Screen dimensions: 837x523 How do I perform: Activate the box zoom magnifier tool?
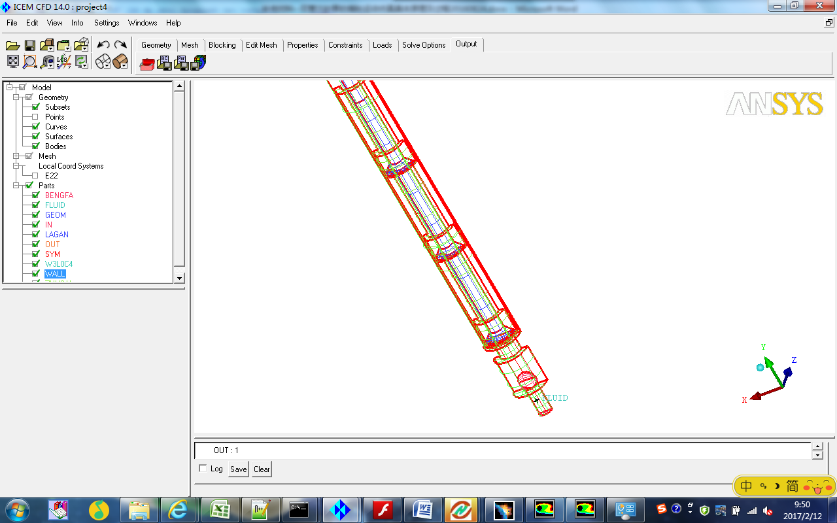[x=29, y=62]
